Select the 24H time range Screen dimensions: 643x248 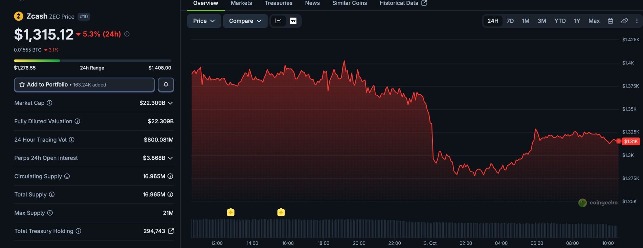[x=493, y=21]
